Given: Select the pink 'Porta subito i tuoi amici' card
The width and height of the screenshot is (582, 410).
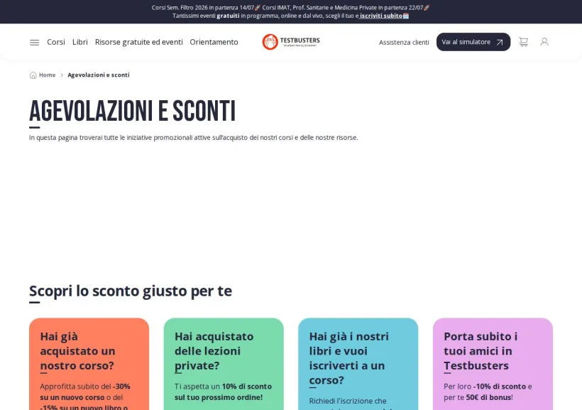Looking at the screenshot, I should point(493,364).
